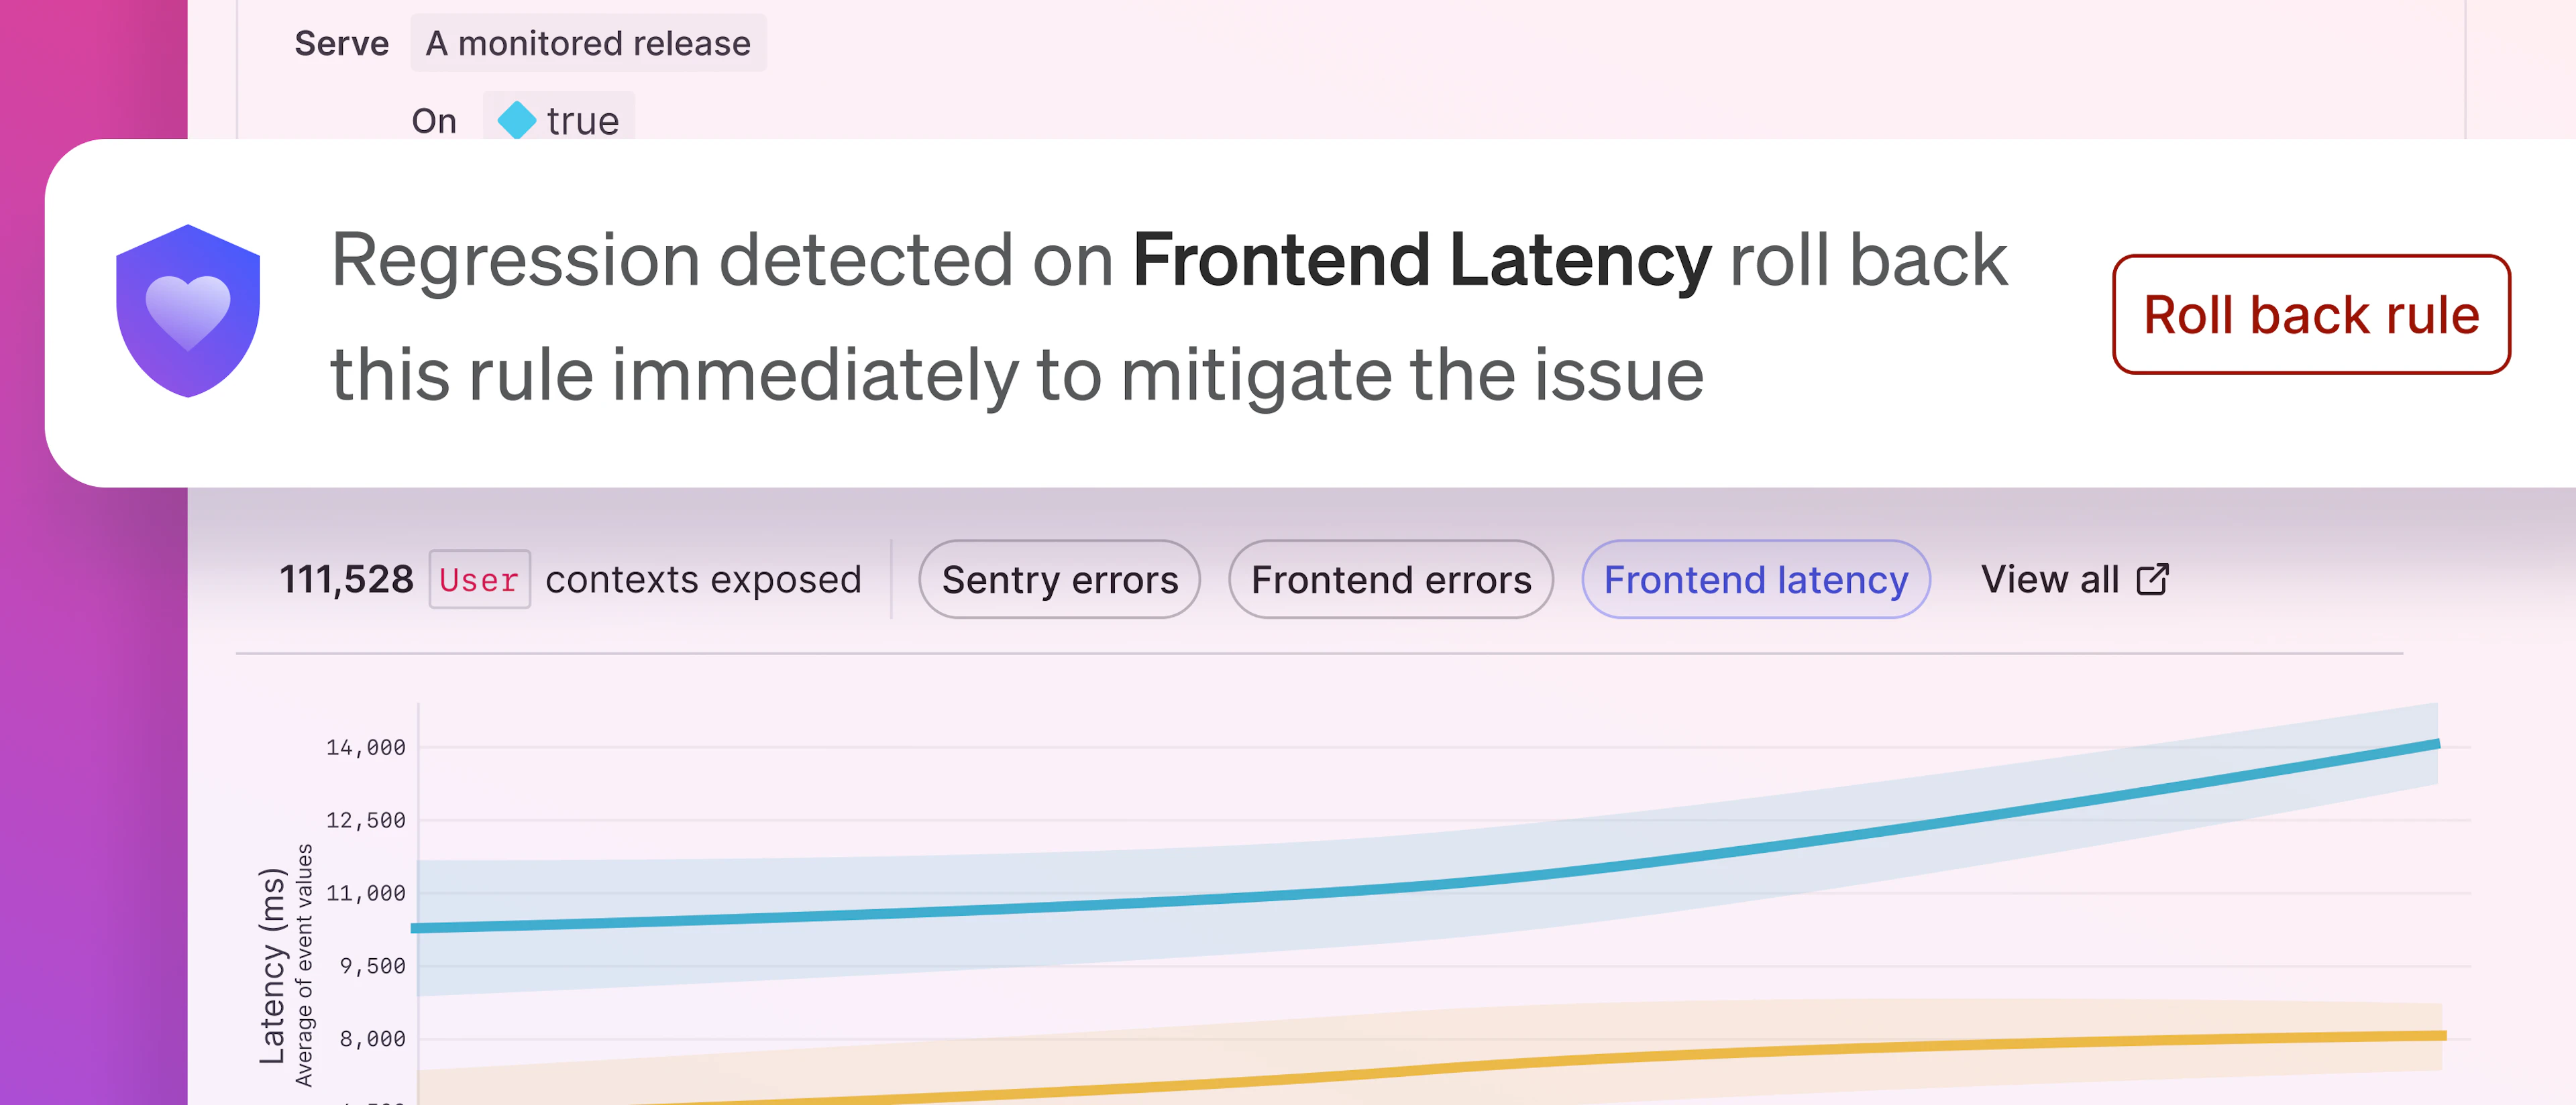Screen dimensions: 2576x1105
Task: Select the Sentry errors metric pill
Action: click(1059, 579)
